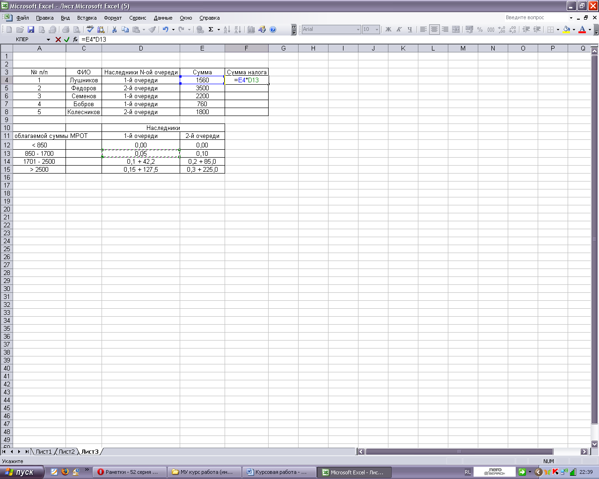This screenshot has height=479, width=599.
Task: Click the New workbook icon
Action: tap(9, 29)
